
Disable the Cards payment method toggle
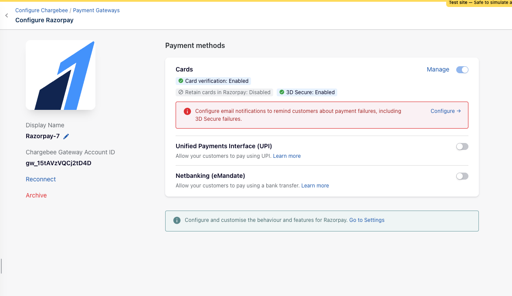[x=462, y=70]
